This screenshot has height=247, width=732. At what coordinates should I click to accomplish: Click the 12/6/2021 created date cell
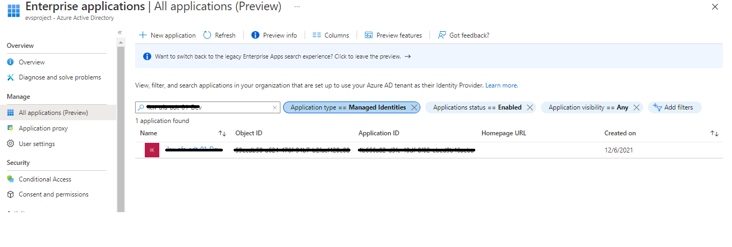coord(618,150)
